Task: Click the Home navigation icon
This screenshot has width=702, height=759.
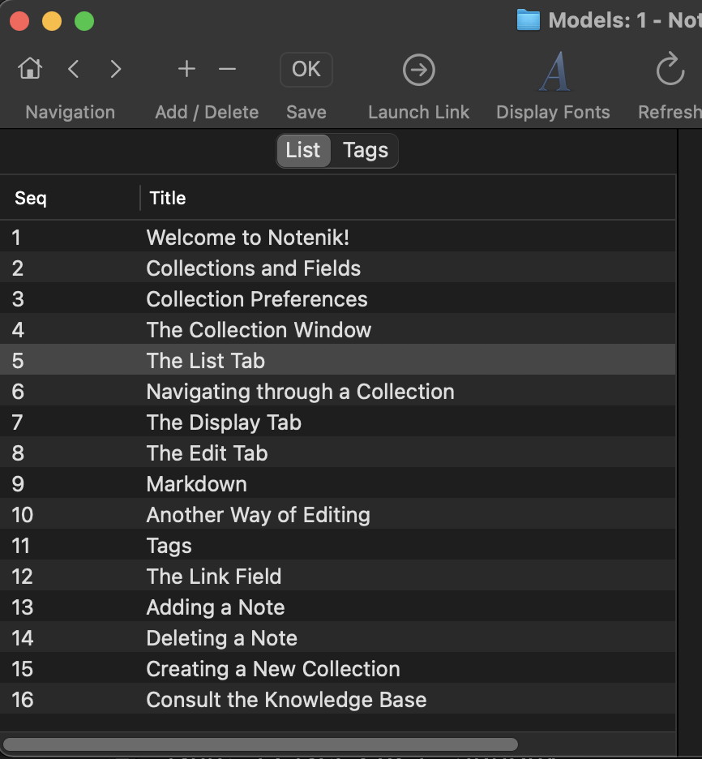Action: [30, 70]
